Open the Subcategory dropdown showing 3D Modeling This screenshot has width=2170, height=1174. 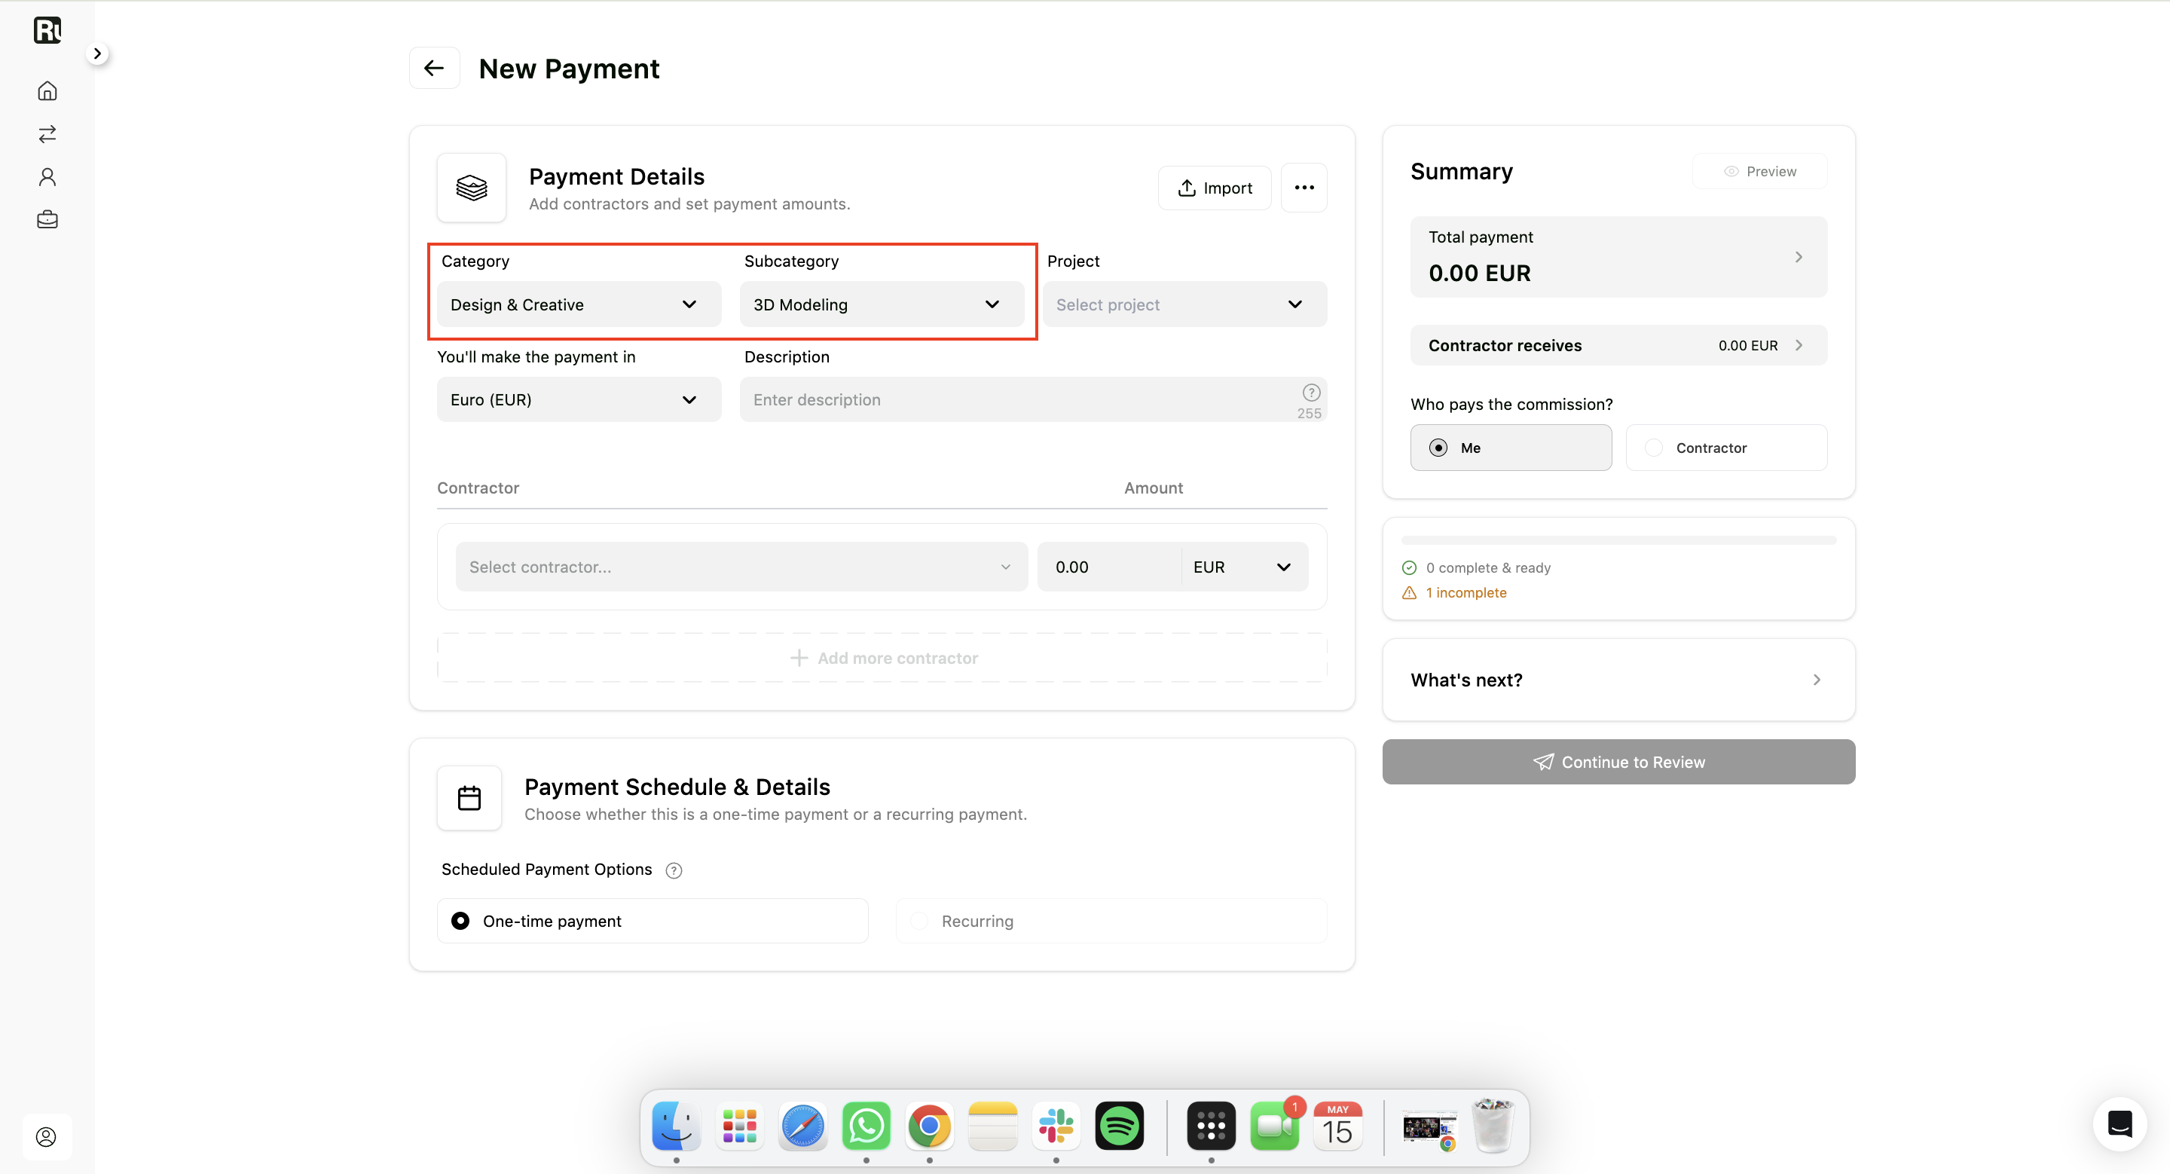click(881, 304)
